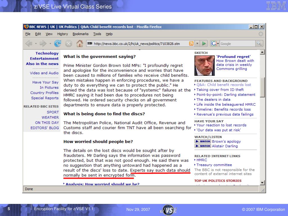Open the History menu
Image resolution: width=288 pixels, height=216 pixels.
tap(62, 34)
